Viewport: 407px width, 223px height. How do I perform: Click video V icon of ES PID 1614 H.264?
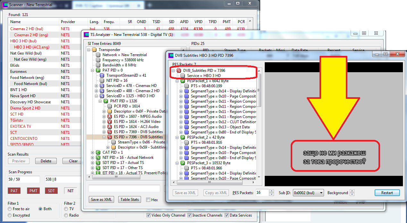110,122
